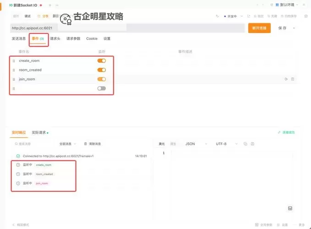Screen dimensions: 311x229
Task: Click the 克隆 clone button in top toolbar
Action: [272, 16]
